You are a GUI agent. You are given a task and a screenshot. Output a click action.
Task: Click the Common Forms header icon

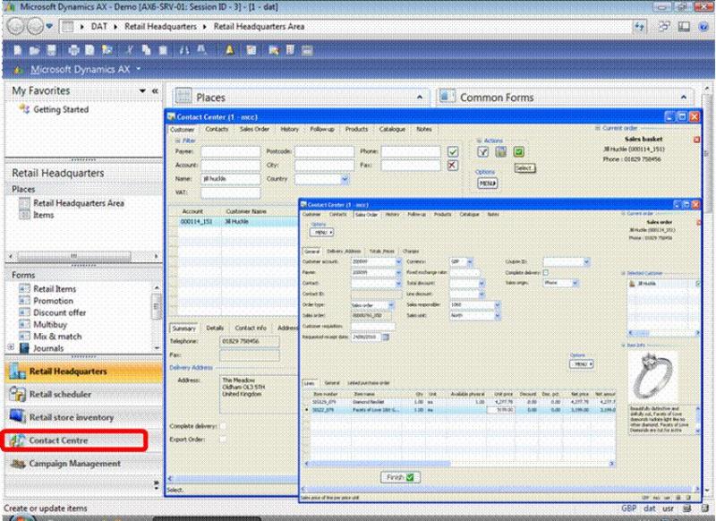tap(447, 97)
